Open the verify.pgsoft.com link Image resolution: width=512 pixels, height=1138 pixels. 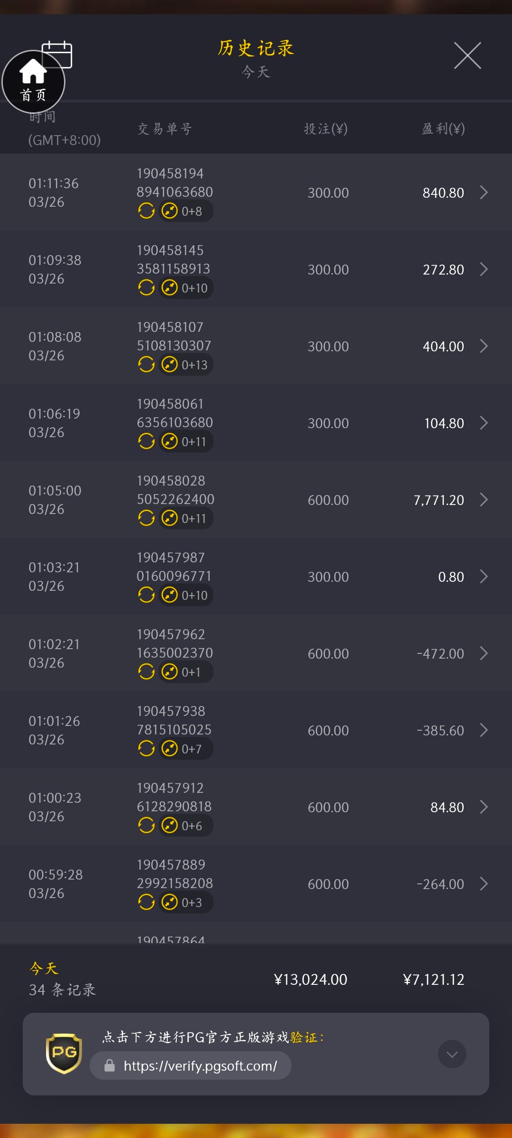pos(200,1066)
